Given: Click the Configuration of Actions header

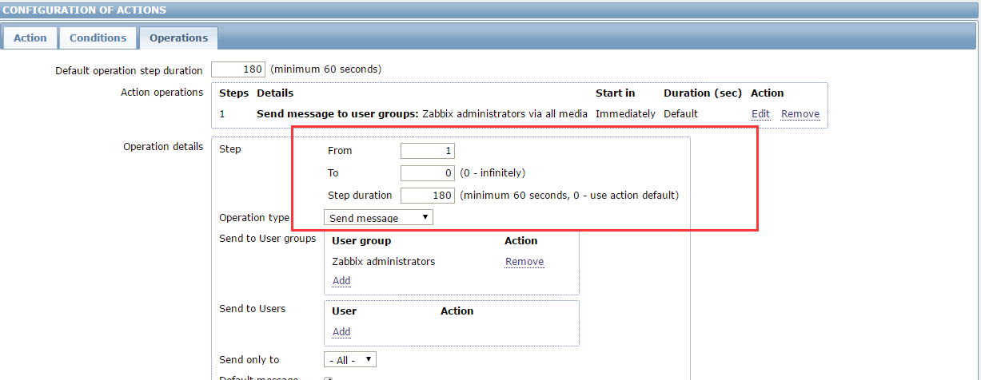Looking at the screenshot, I should [84, 10].
